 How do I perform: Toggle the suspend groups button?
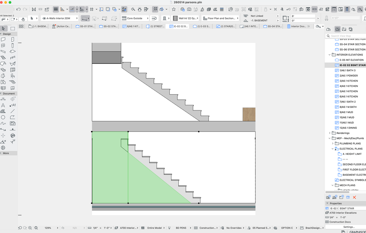click(x=155, y=9)
